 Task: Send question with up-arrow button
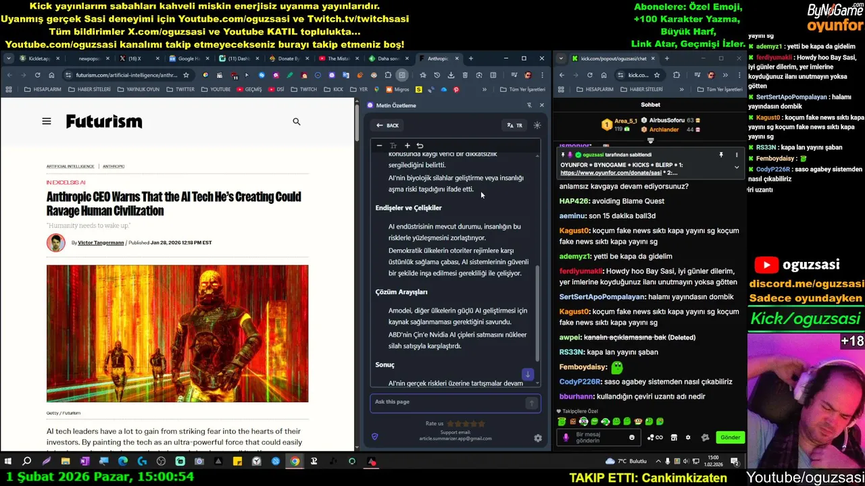coord(531,403)
